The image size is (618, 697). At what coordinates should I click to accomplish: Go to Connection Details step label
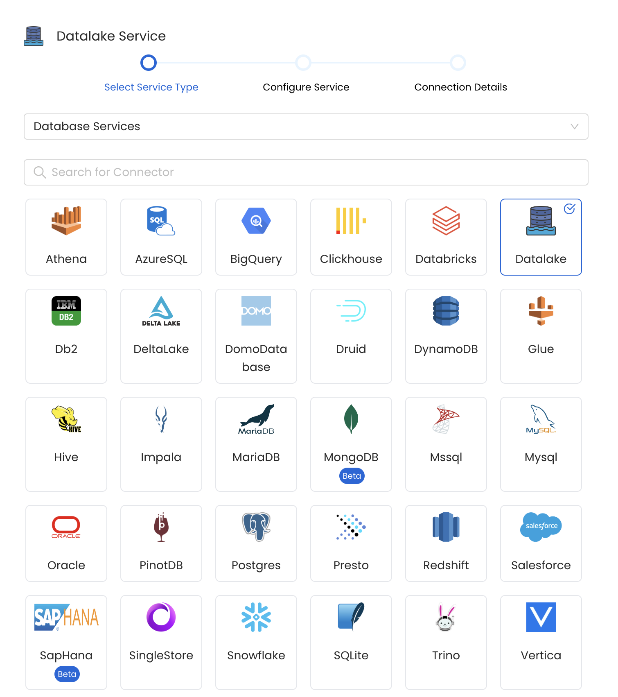click(460, 87)
